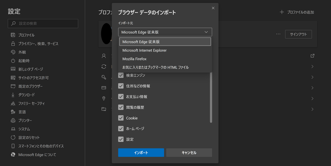This screenshot has width=331, height=166.
Task: Open 既定のブラウザー settings
Action: (x=30, y=86)
